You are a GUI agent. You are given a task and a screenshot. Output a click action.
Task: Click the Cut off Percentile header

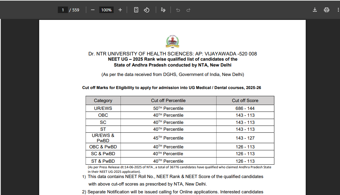tap(168, 101)
